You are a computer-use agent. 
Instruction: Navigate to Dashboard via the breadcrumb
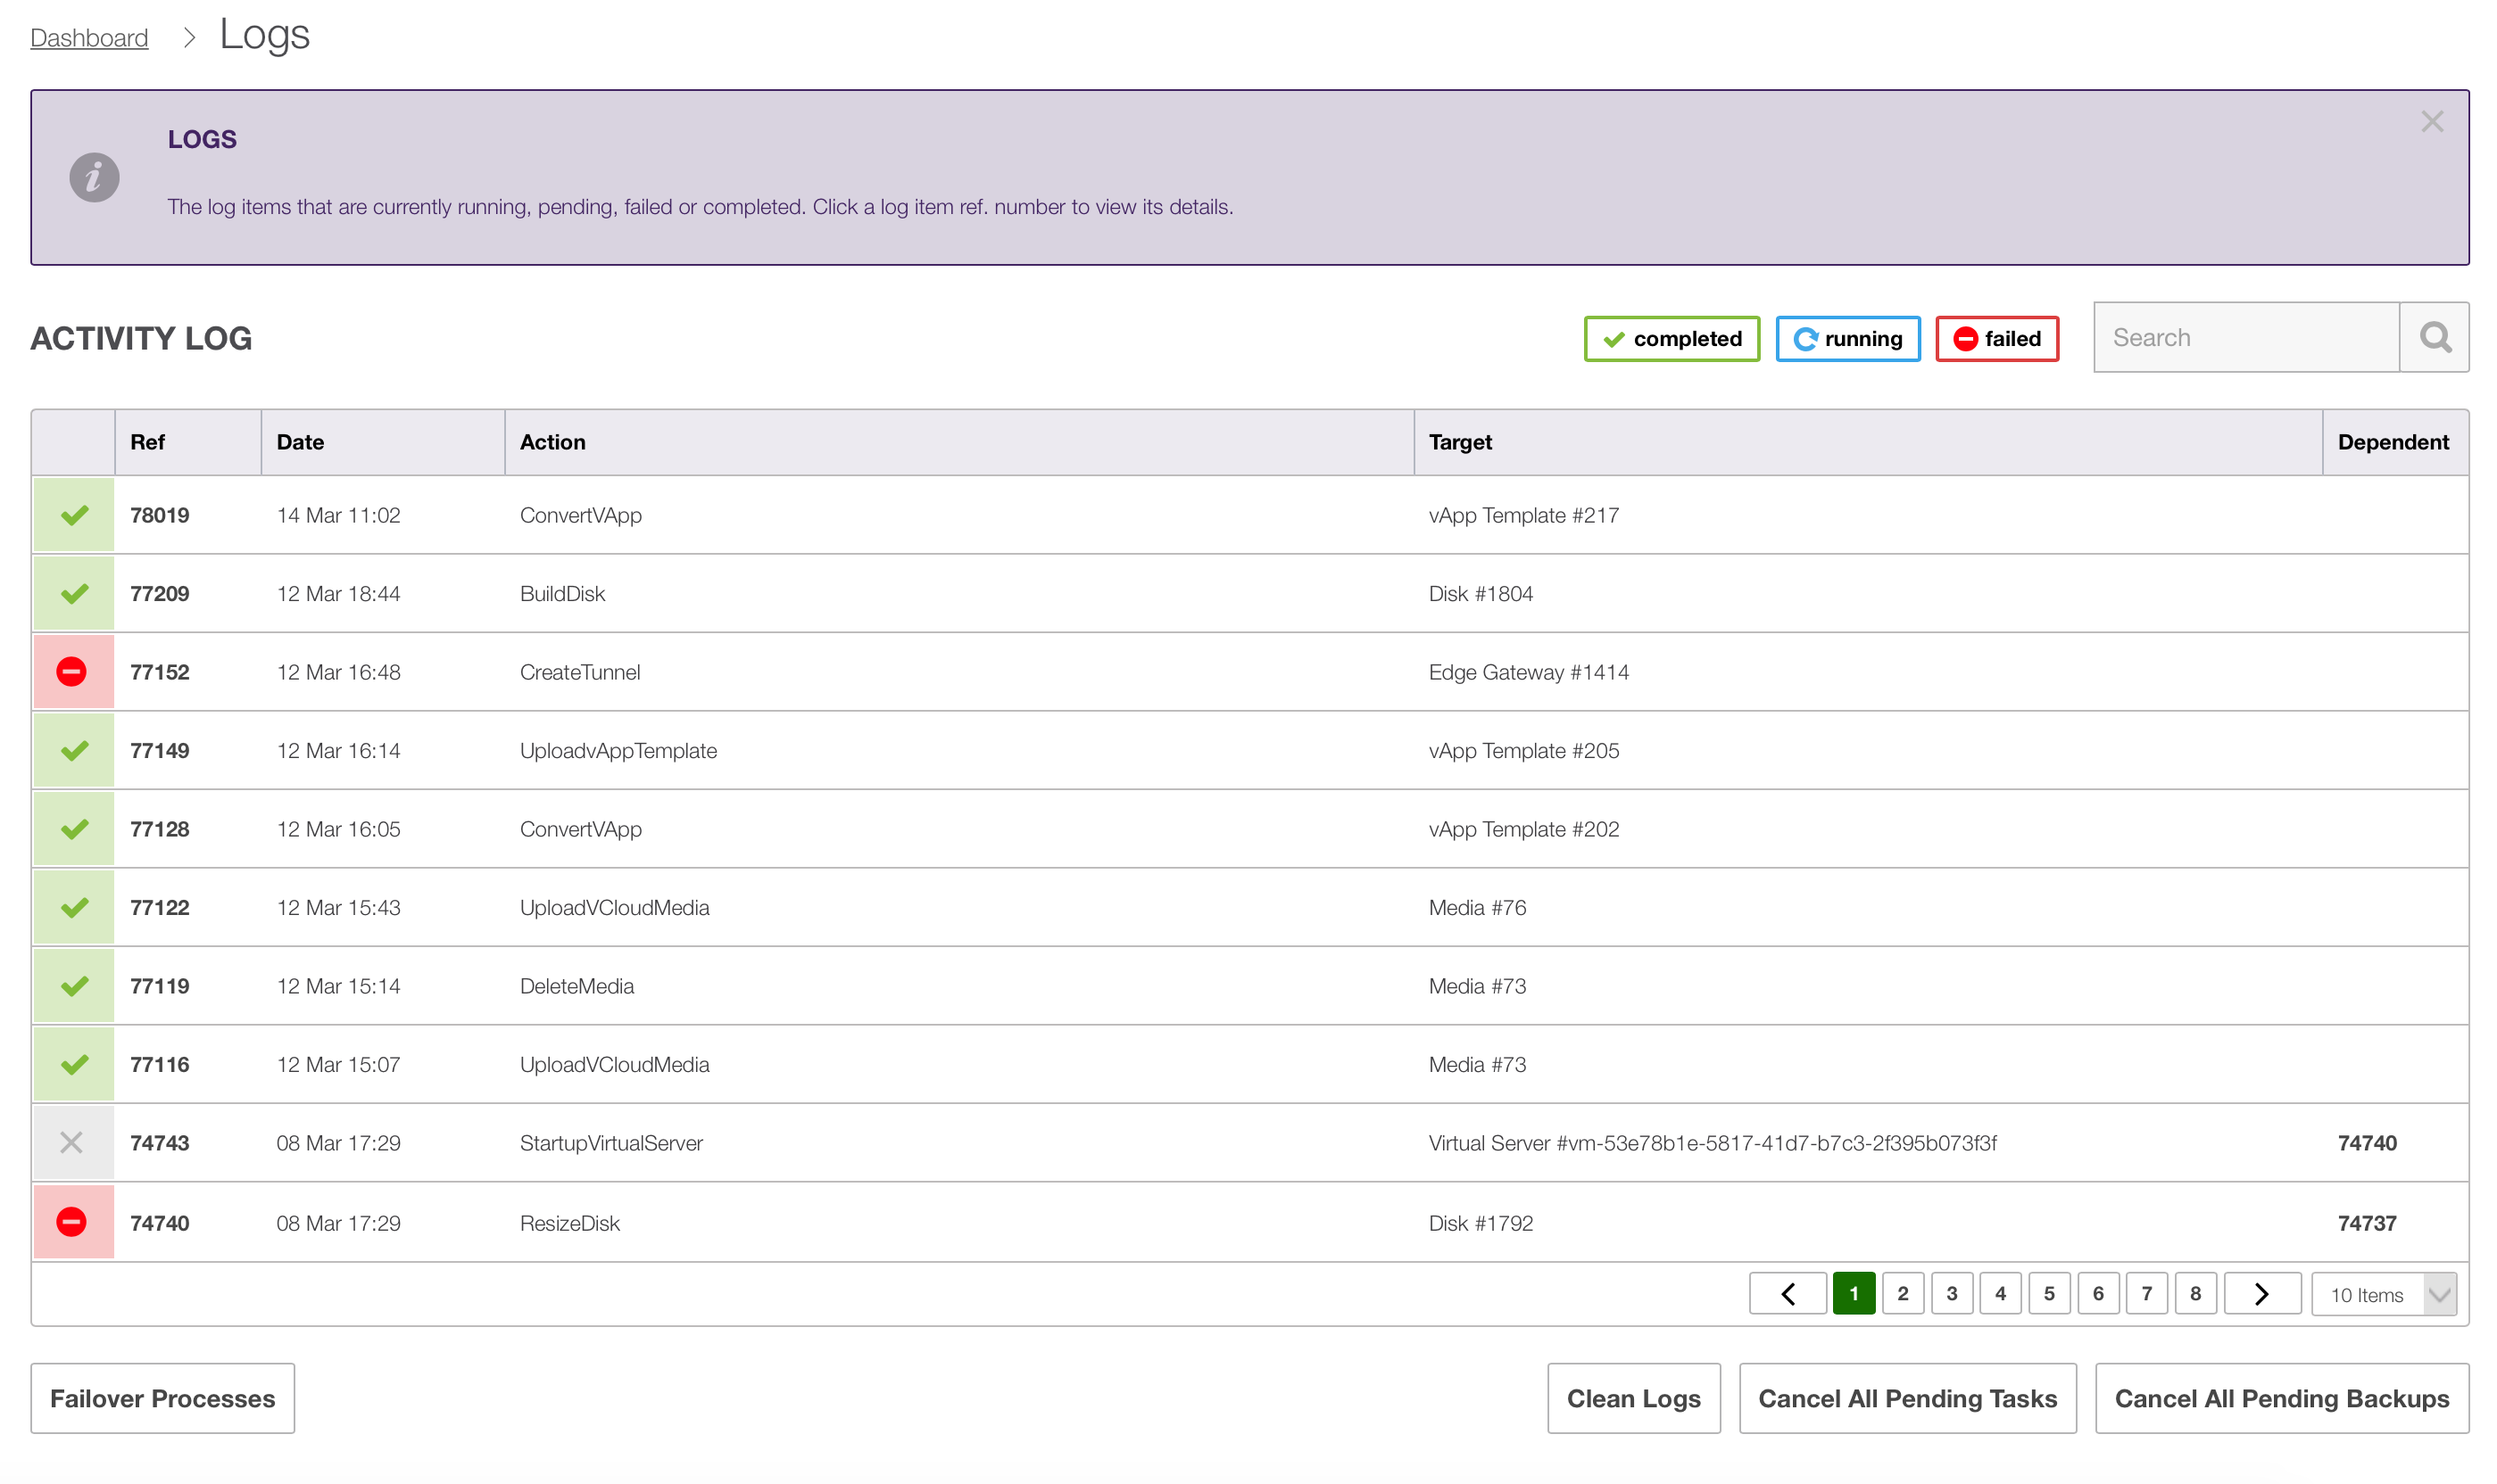88,37
